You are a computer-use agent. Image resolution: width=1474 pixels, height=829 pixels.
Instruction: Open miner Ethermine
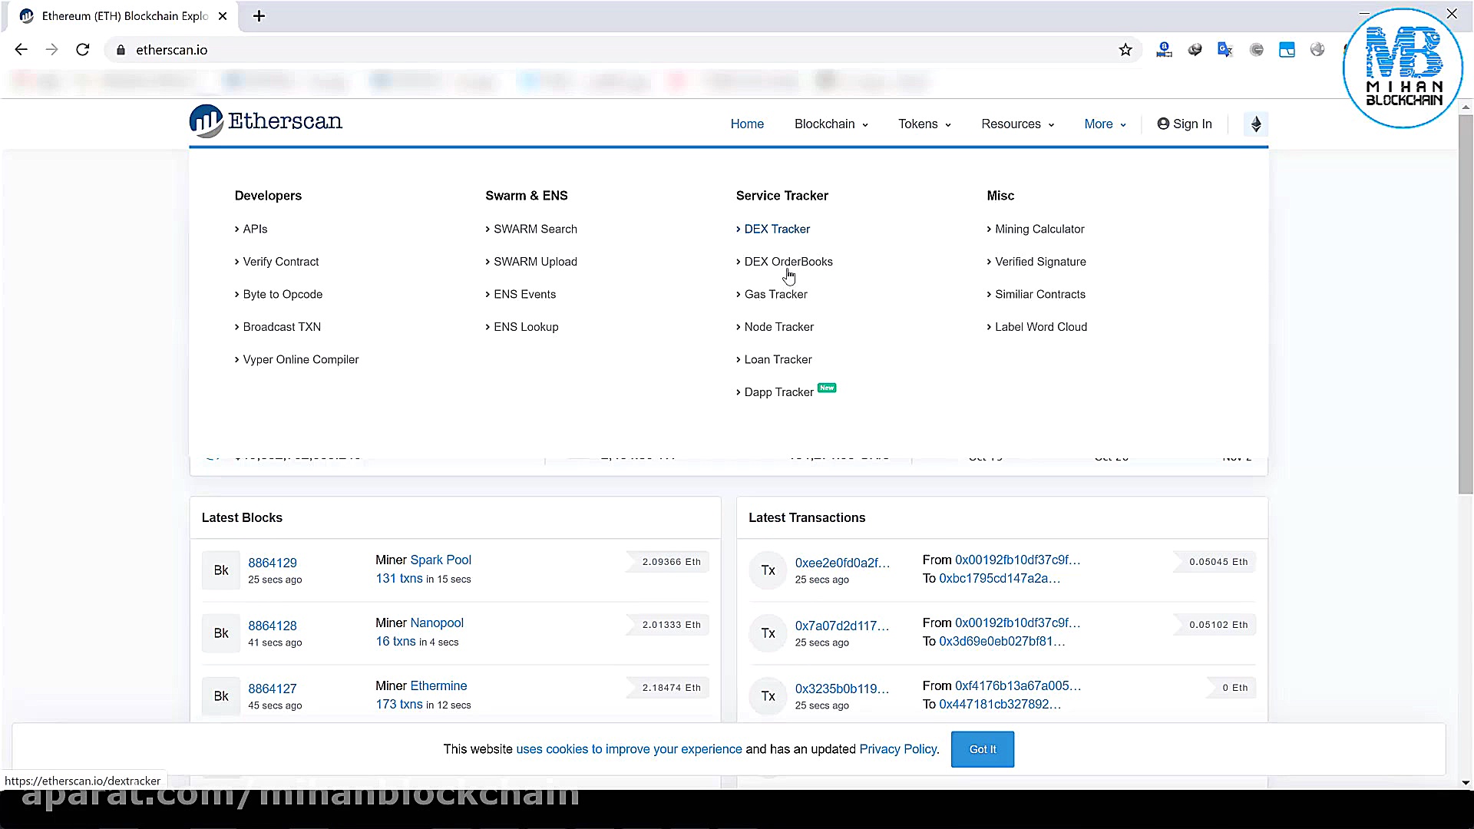438,685
